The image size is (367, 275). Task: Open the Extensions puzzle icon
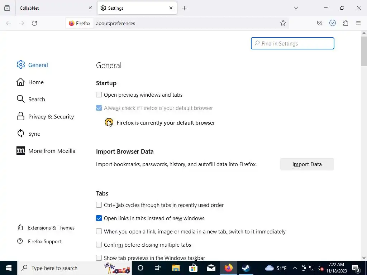tap(345, 23)
